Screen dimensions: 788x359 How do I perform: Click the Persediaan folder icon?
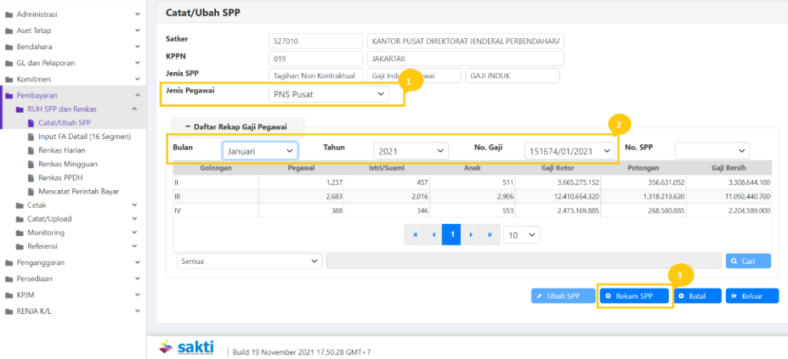click(x=9, y=279)
